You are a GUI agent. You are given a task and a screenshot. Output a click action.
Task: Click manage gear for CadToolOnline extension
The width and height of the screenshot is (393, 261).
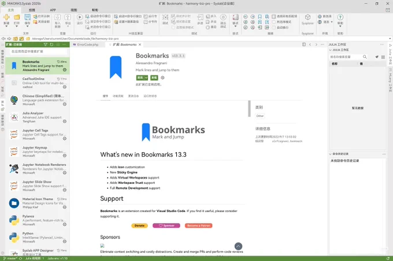click(65, 87)
